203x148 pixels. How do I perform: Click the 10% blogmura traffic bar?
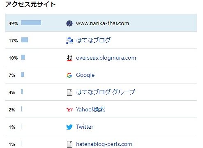coord(23,57)
